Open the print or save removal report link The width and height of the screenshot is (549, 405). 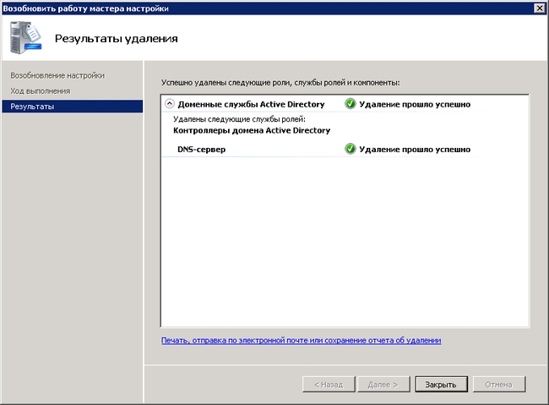point(302,340)
